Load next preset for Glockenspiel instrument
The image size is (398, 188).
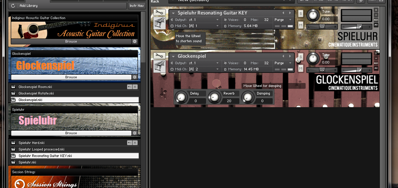(290, 56)
